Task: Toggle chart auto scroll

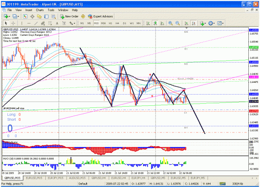Action: click(186, 23)
